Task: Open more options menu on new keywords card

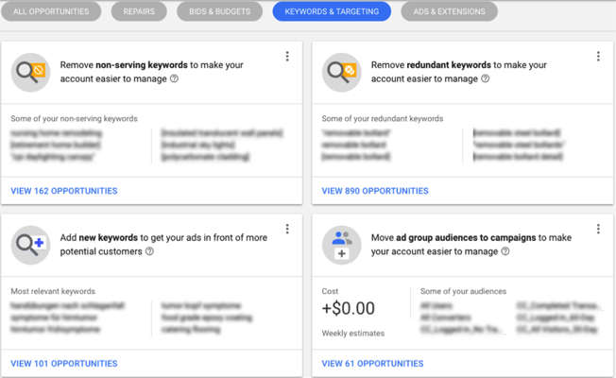Action: (287, 230)
